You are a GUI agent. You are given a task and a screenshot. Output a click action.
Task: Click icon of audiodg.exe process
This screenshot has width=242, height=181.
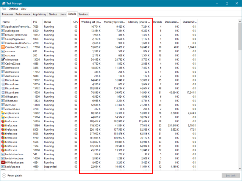3,31
